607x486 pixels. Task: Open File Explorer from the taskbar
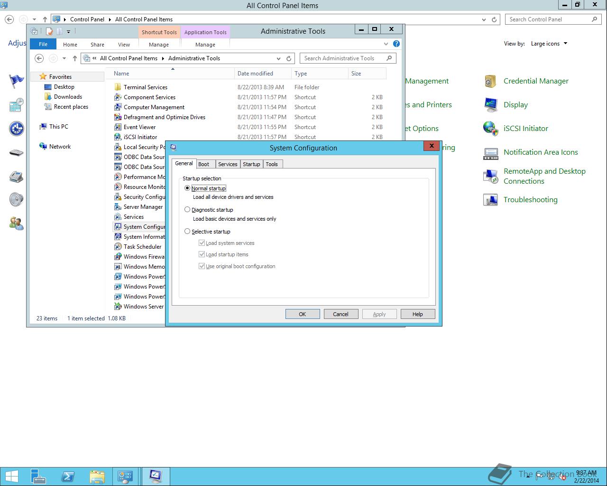click(97, 476)
